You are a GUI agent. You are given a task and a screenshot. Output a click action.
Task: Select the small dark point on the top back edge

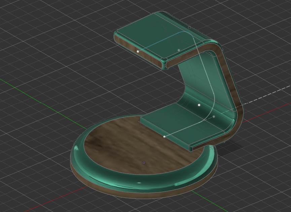[x=189, y=28]
